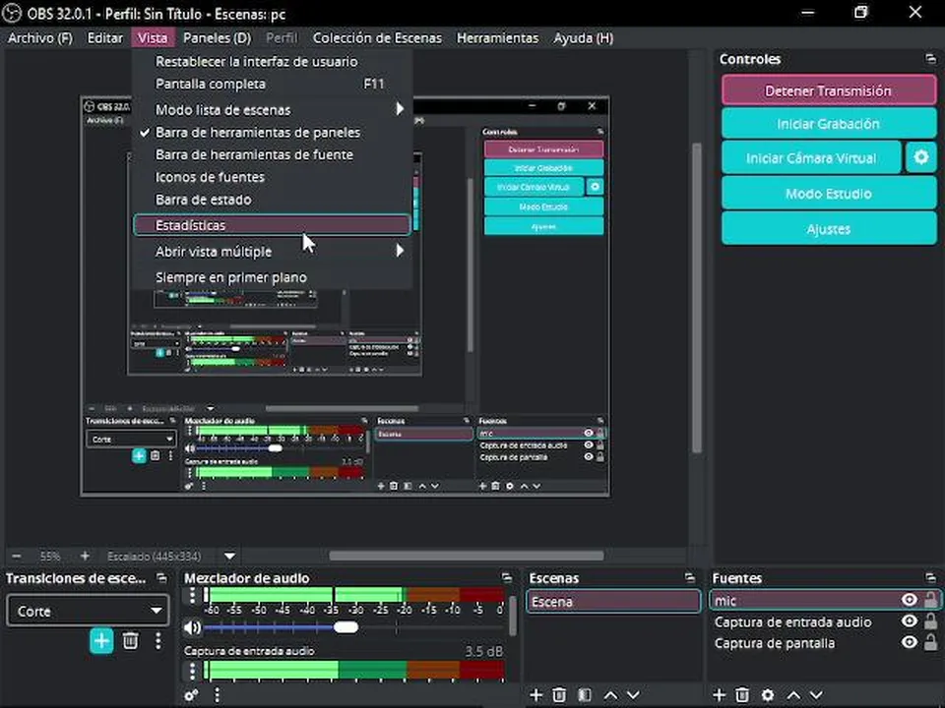Open scene filters icon in Escenas toolbar
Screen dimensions: 945x708
point(585,695)
